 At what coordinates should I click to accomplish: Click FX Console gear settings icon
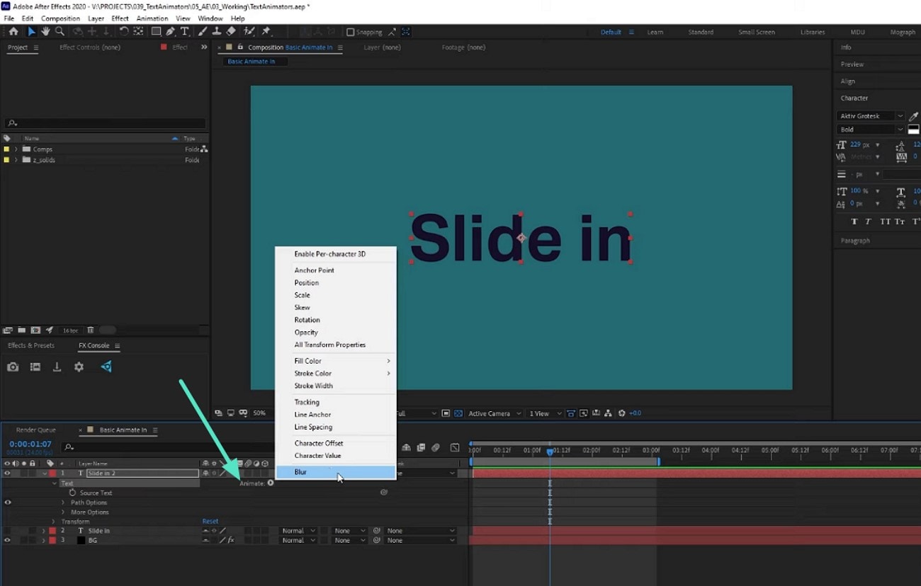(x=79, y=367)
